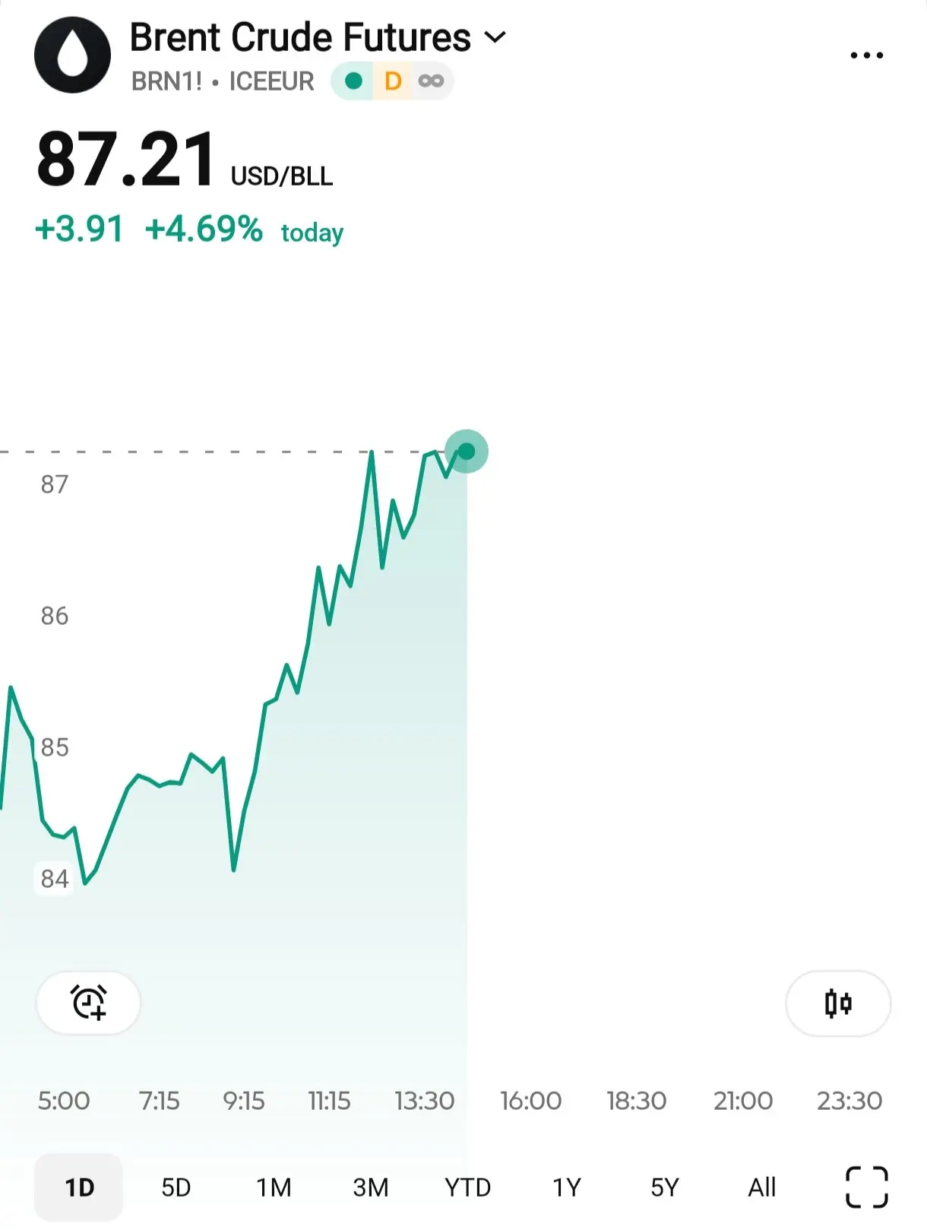Tap the orange D delayed data badge

coord(393,81)
